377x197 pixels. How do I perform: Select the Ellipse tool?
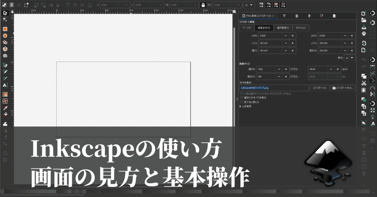(x=5, y=36)
